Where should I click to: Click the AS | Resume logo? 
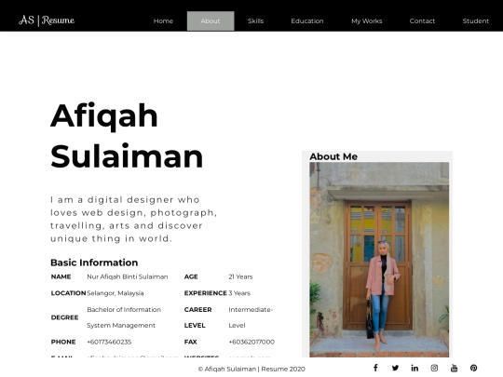pyautogui.click(x=47, y=20)
